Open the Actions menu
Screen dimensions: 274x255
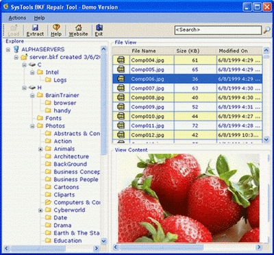(17, 18)
